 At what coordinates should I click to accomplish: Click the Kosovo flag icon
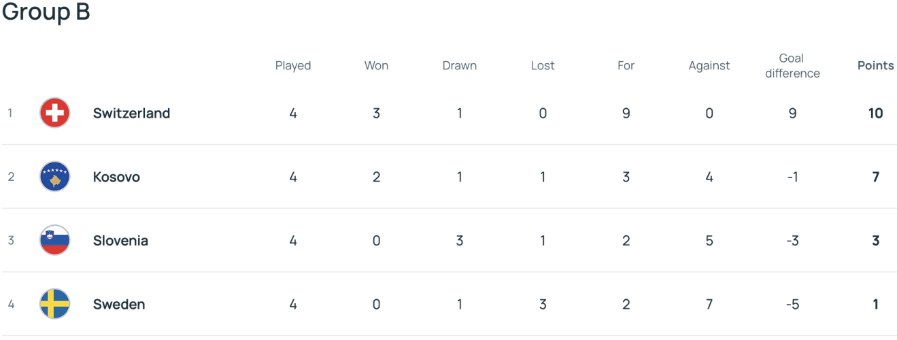click(55, 177)
